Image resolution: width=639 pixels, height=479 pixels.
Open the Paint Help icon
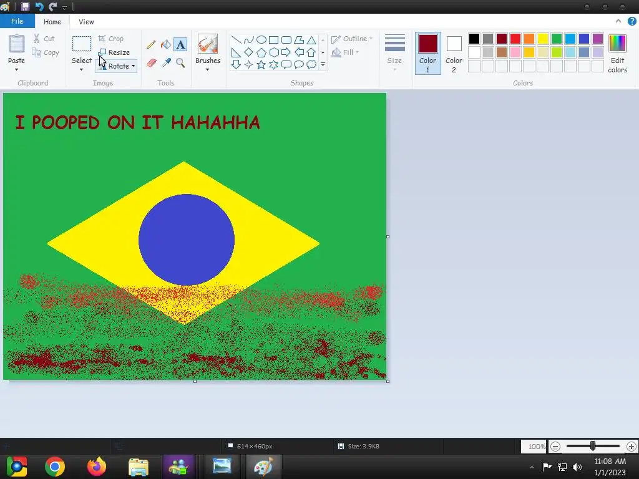pos(632,22)
